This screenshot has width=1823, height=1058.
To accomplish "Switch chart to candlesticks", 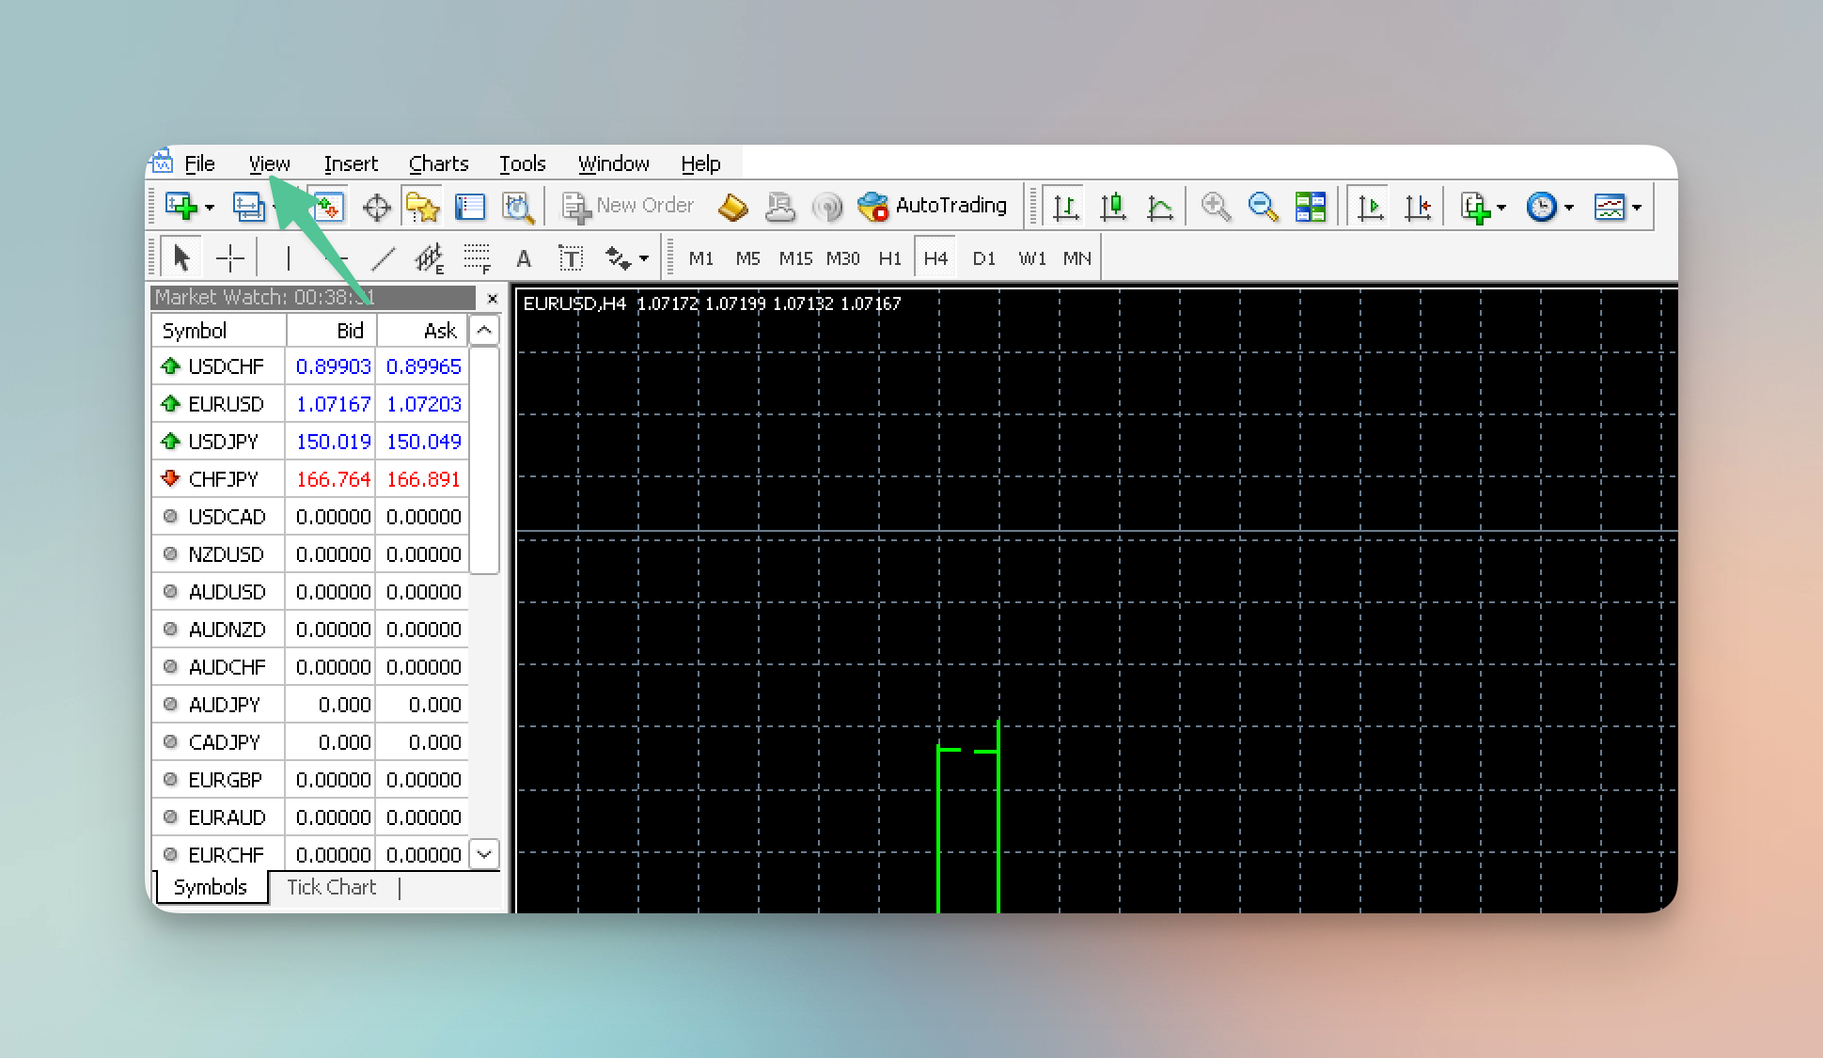I will pos(1113,207).
